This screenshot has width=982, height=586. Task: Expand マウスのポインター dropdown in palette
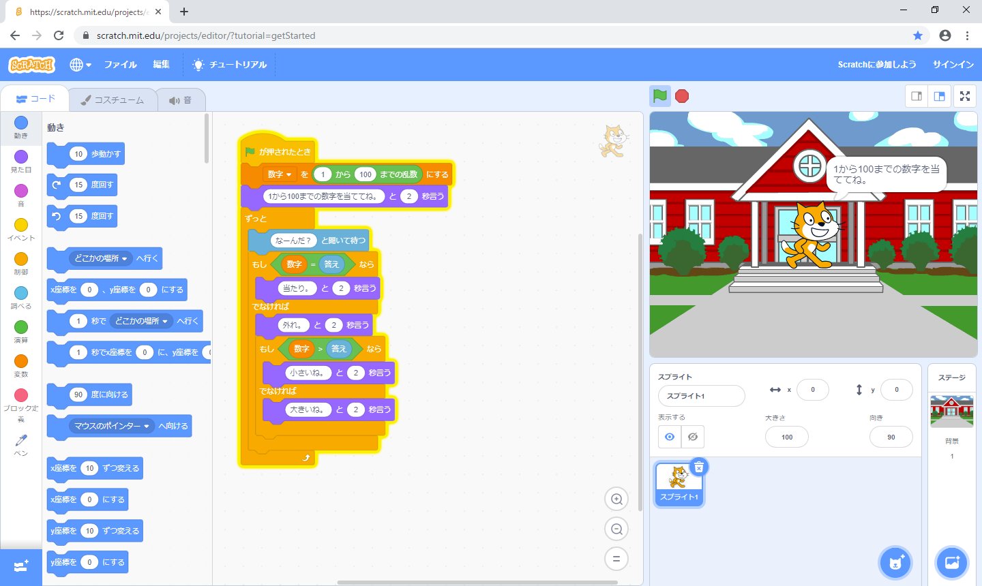[146, 427]
